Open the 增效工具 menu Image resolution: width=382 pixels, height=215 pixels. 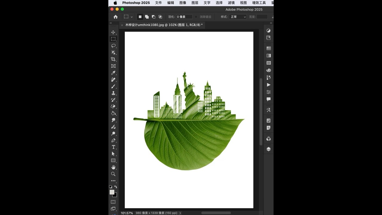[259, 3]
